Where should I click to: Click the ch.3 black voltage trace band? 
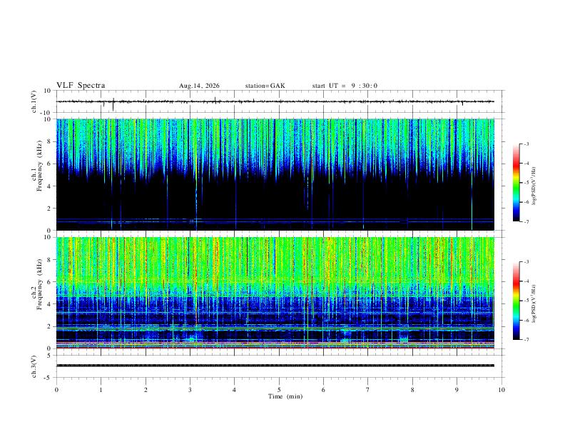[275, 366]
